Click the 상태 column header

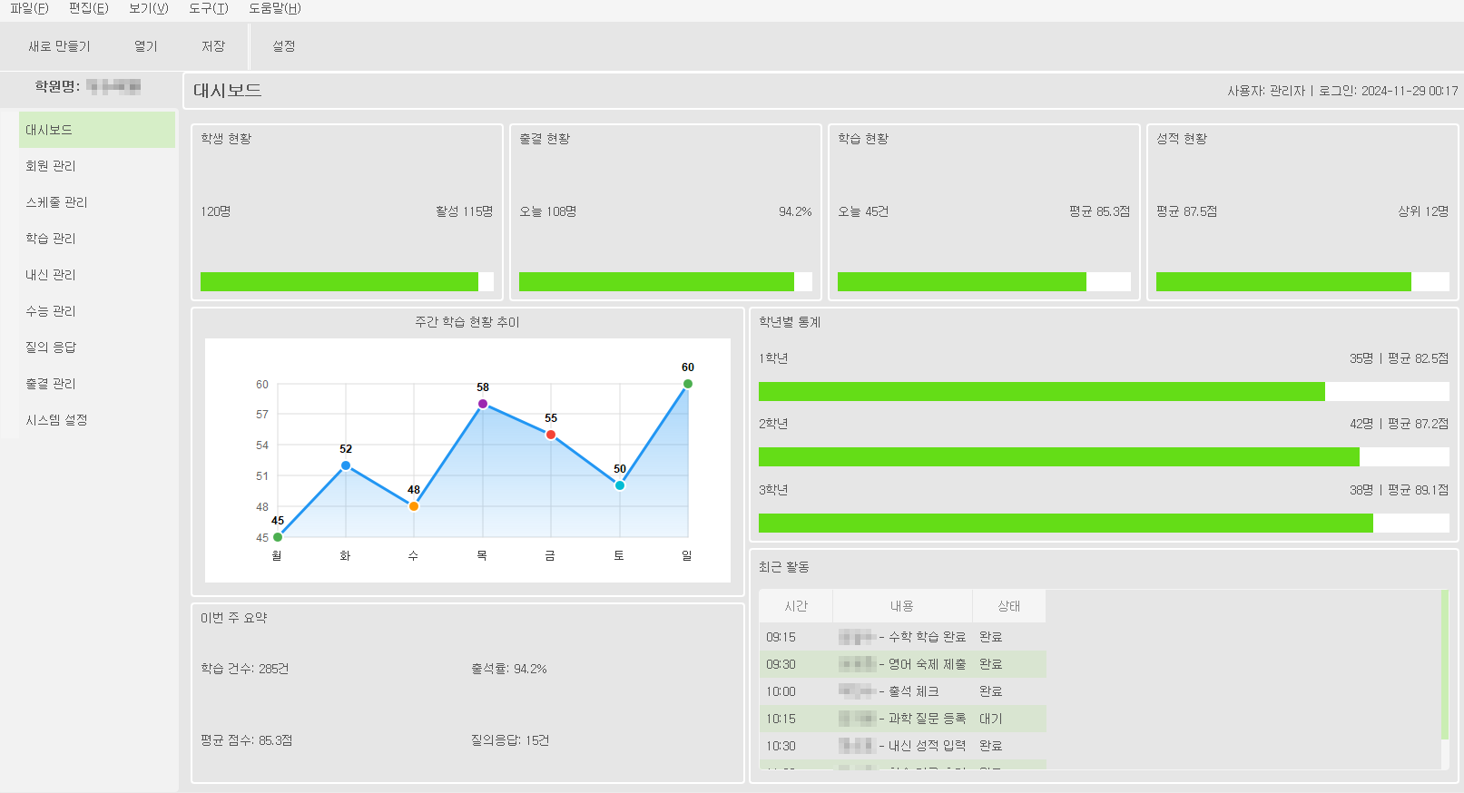click(1008, 606)
